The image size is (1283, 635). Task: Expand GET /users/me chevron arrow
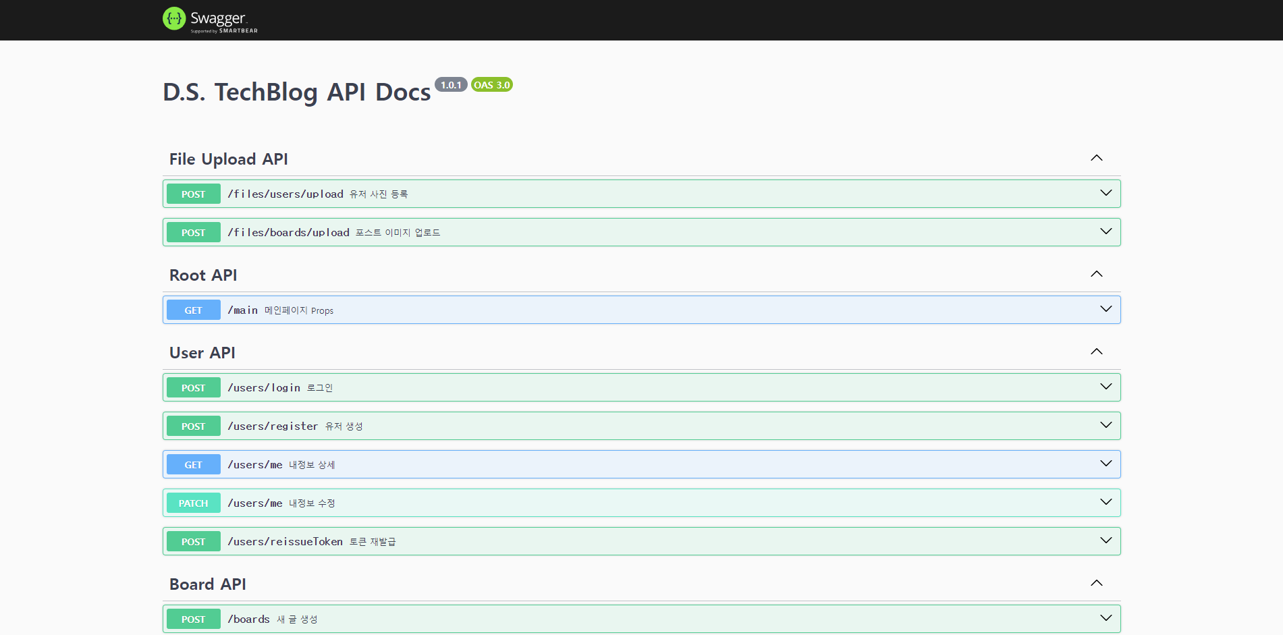point(1105,464)
